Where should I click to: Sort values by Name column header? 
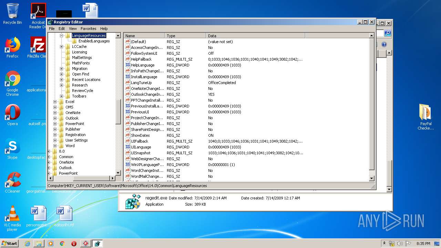pos(144,36)
